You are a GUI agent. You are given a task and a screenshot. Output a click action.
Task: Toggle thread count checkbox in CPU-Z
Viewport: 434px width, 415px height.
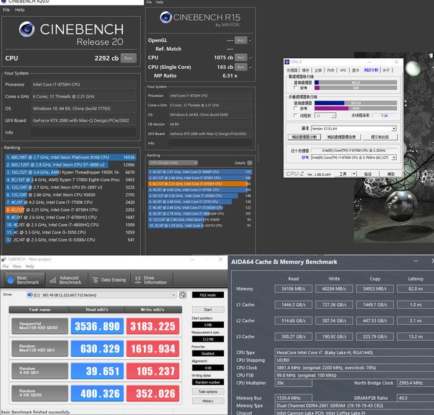(296, 115)
